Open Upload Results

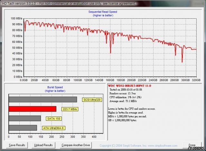[43, 145]
